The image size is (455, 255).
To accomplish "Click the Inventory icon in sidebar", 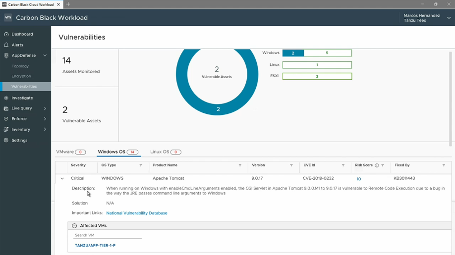I will pyautogui.click(x=6, y=130).
